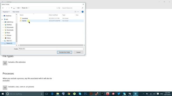Open Google Chrome from taskbar
Viewport: 172px width, 96px height.
[69, 94]
